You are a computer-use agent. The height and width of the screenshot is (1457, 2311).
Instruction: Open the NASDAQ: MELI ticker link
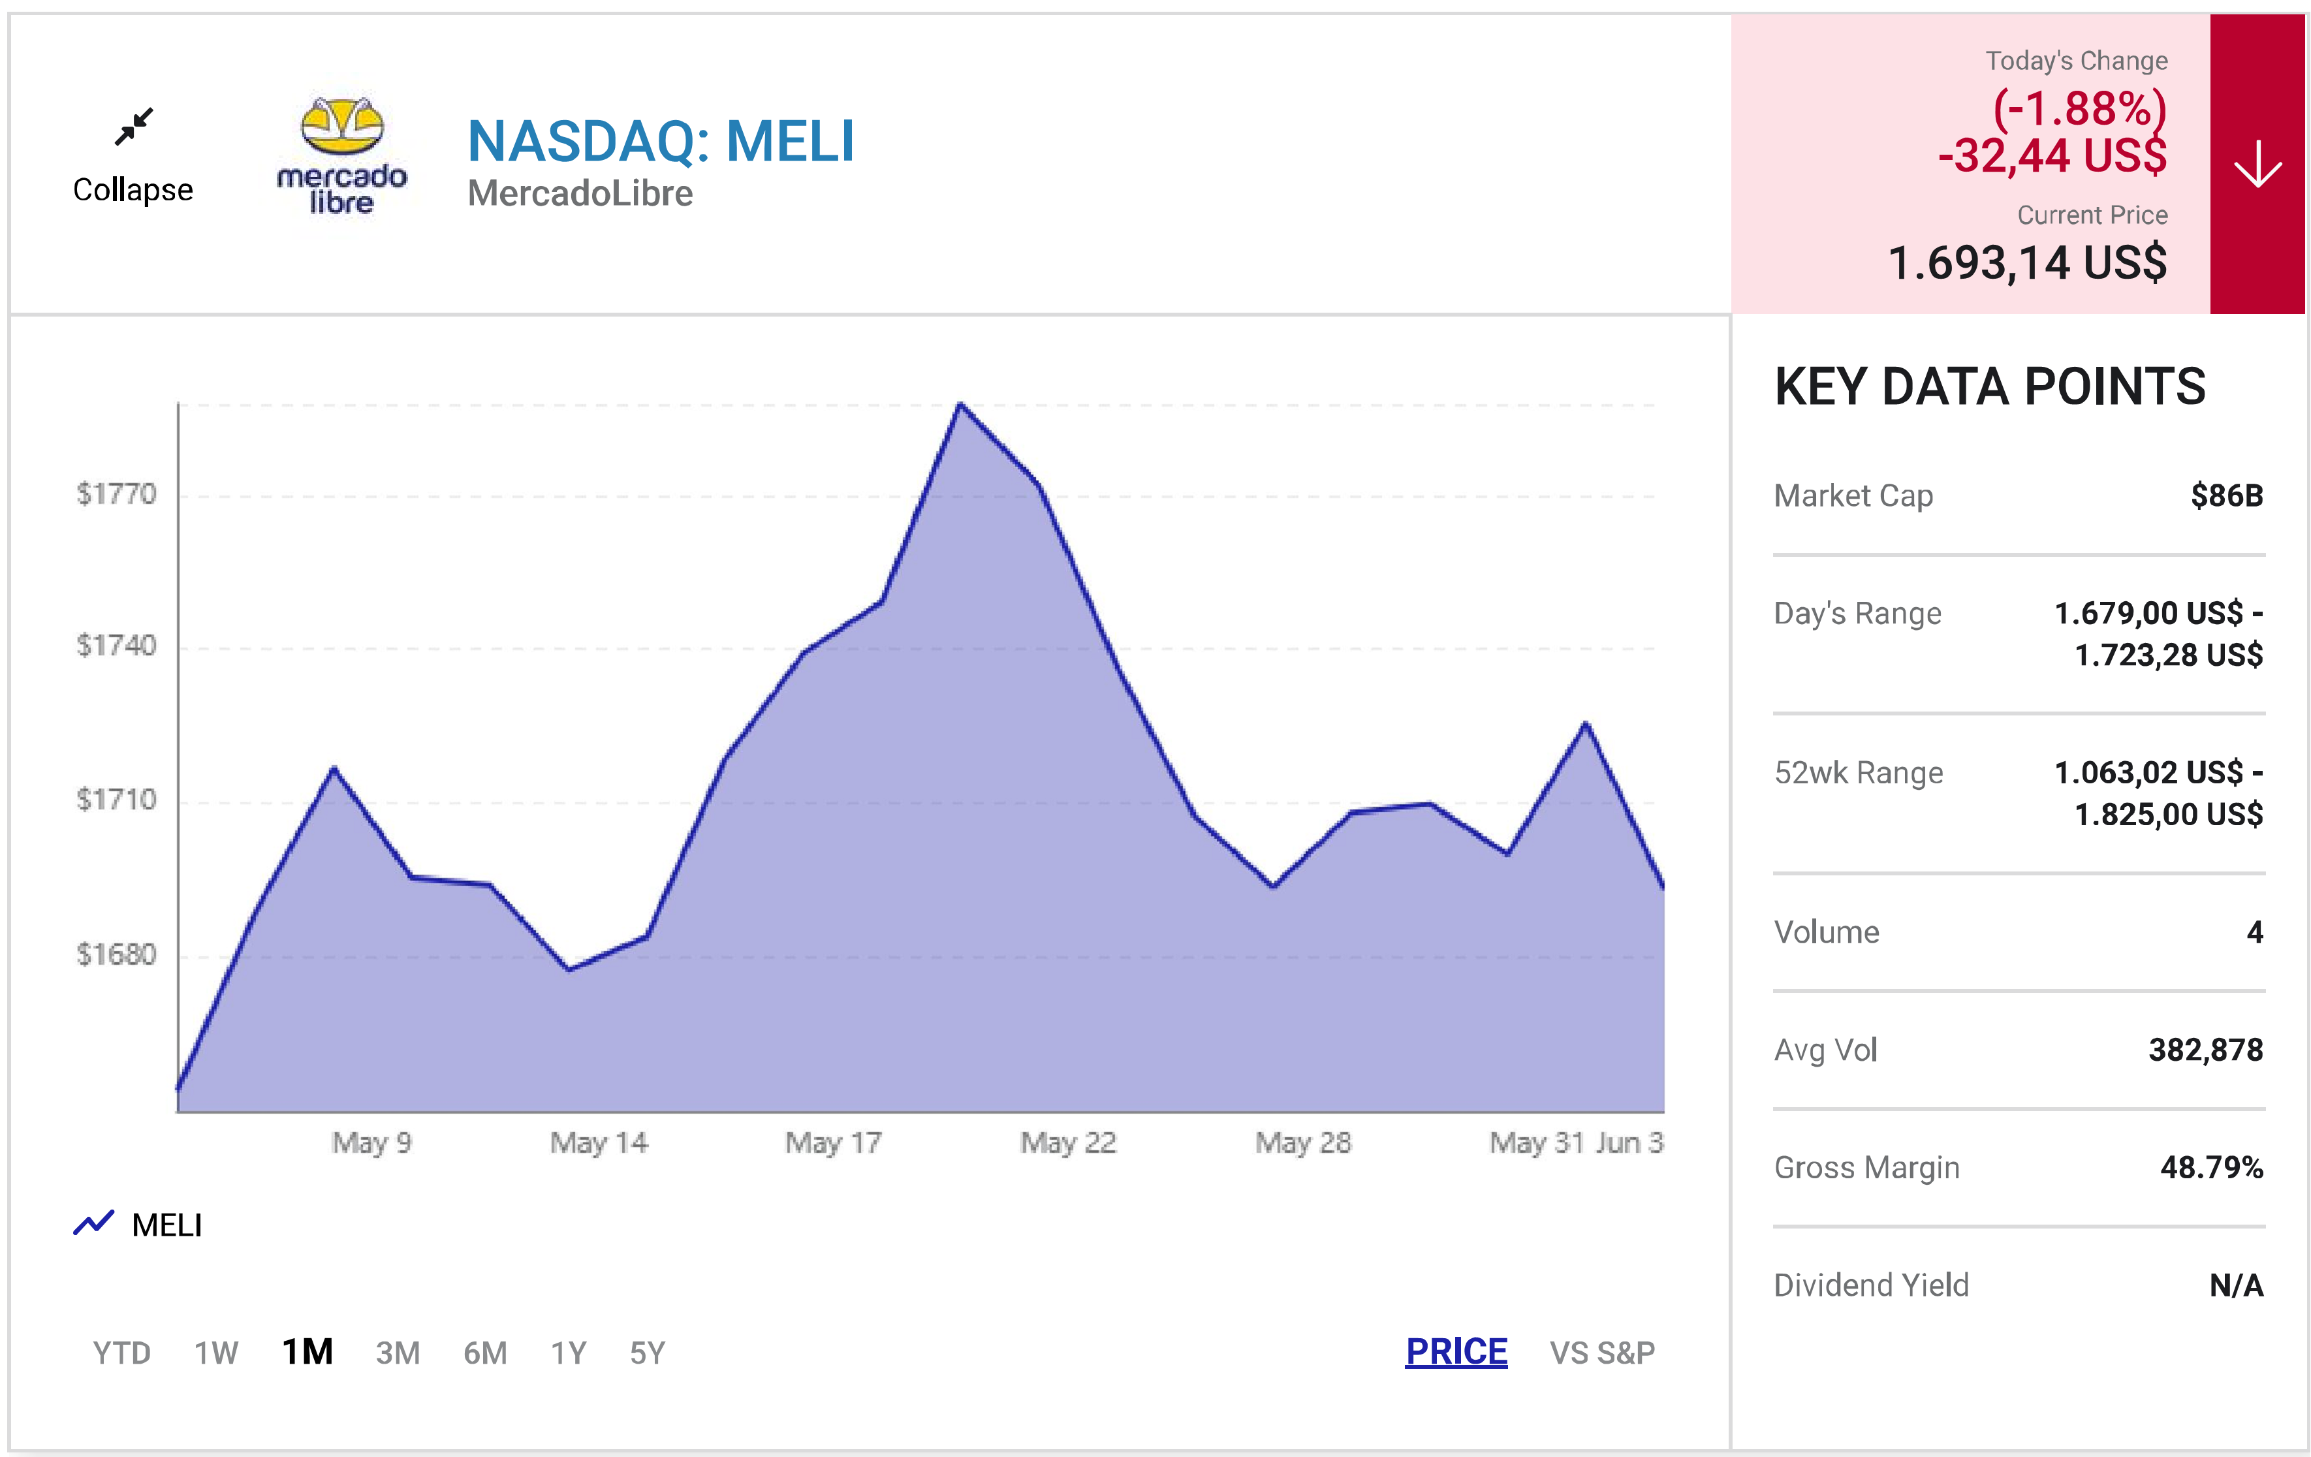pos(660,141)
